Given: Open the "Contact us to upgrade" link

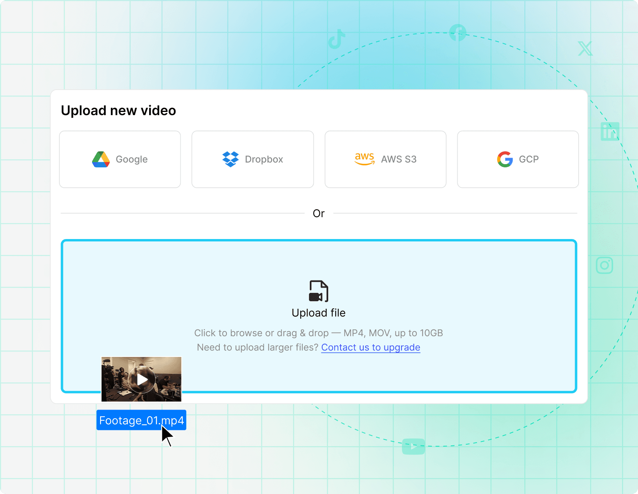Looking at the screenshot, I should [x=371, y=347].
